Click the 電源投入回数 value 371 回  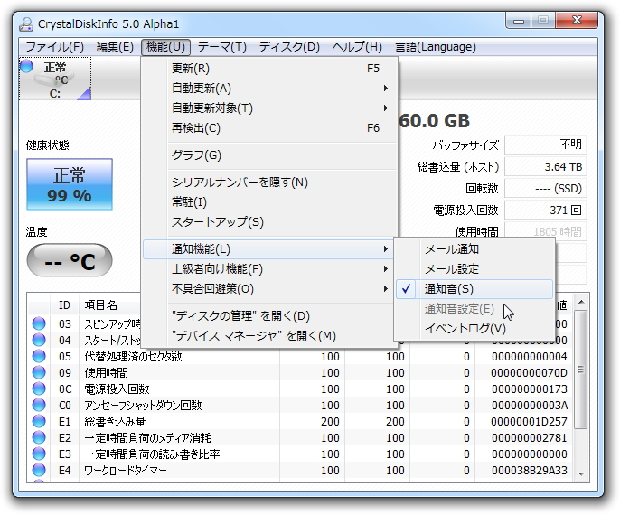point(545,210)
